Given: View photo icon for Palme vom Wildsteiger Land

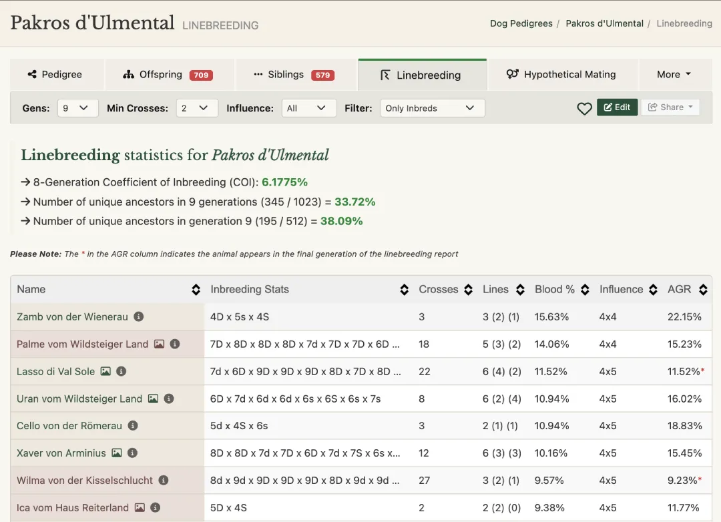Looking at the screenshot, I should pyautogui.click(x=159, y=344).
